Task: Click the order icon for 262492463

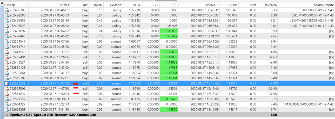Action: click(7, 36)
